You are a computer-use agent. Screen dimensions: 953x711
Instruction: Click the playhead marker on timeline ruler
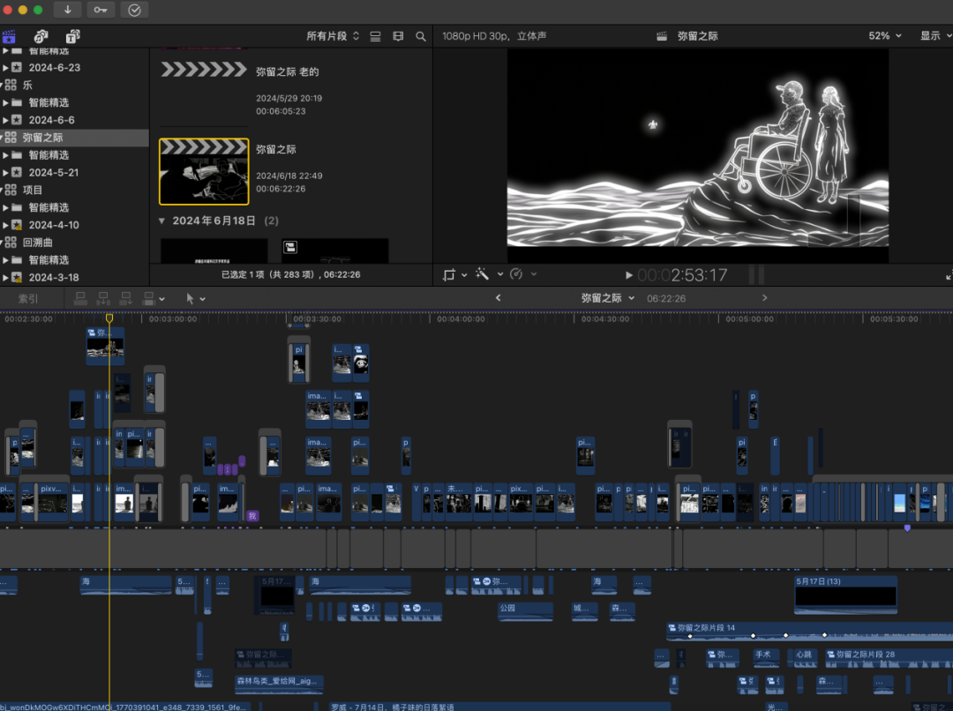pos(109,318)
